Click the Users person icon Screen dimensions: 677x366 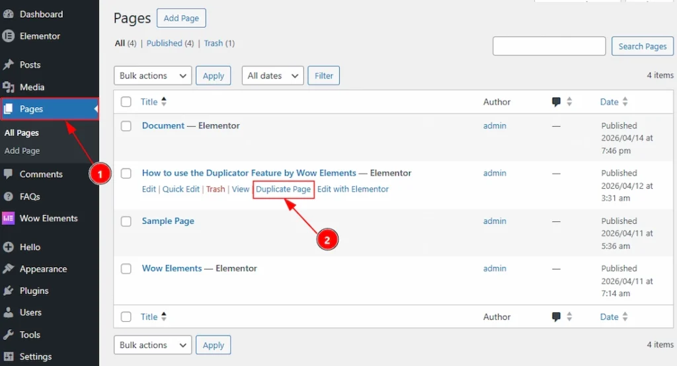8,312
